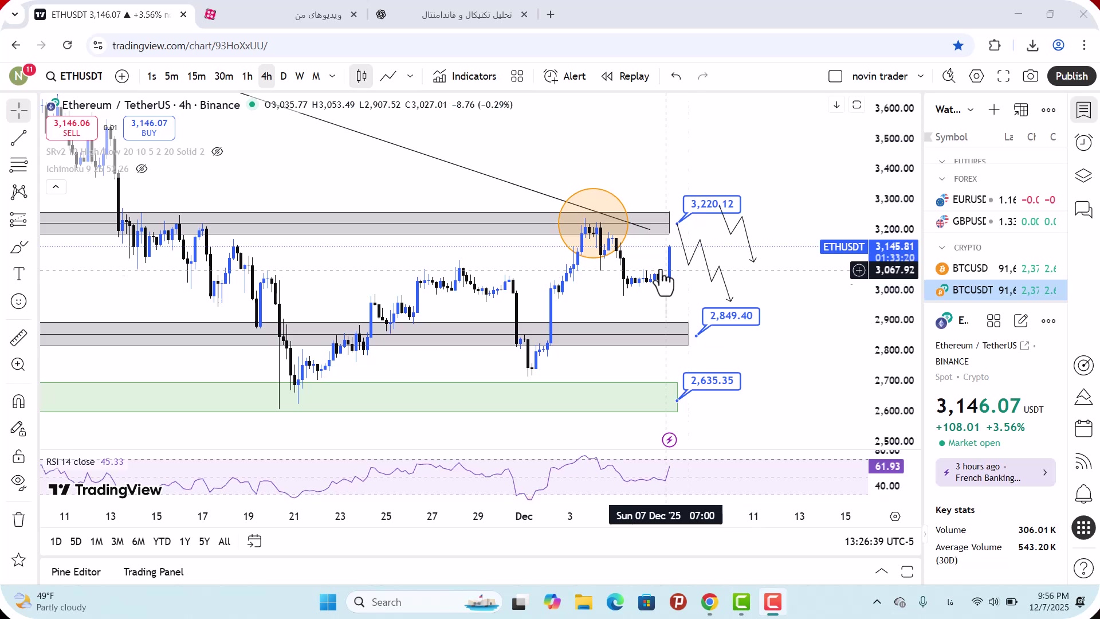This screenshot has width=1100, height=619.
Task: Start bar Replay mode
Action: tap(625, 76)
